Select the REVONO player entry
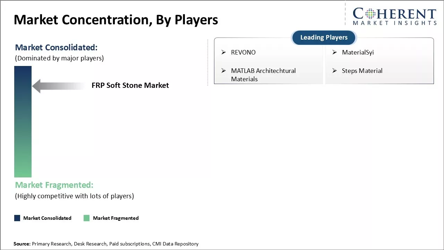444x250 pixels. coord(243,52)
